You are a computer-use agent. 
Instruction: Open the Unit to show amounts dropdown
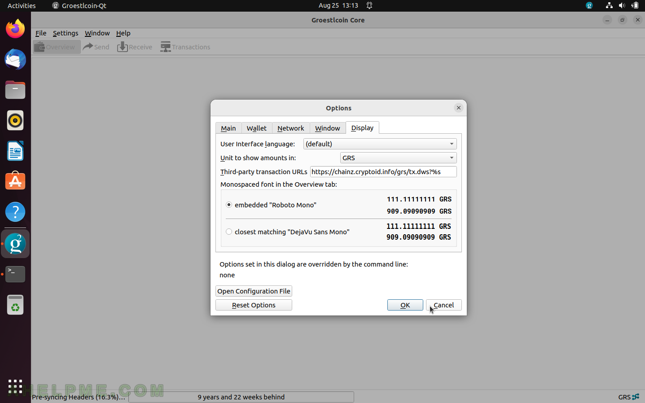pyautogui.click(x=399, y=158)
